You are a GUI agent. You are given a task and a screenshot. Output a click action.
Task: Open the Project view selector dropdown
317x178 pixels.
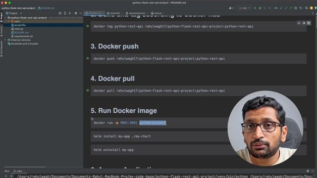pos(14,13)
